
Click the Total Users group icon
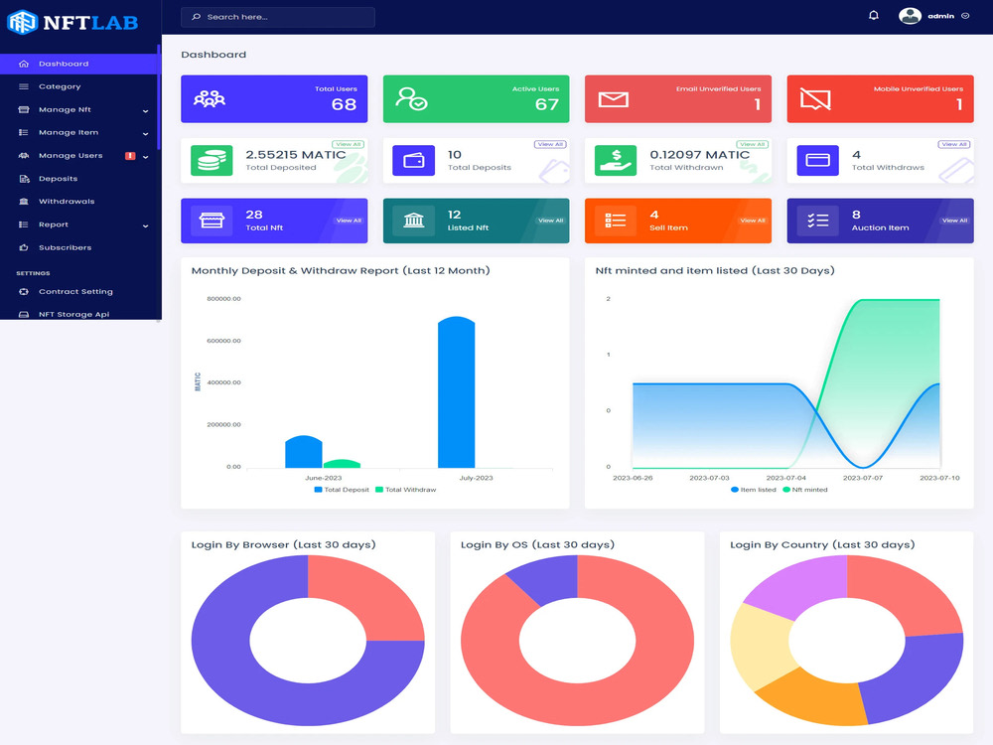pos(210,98)
